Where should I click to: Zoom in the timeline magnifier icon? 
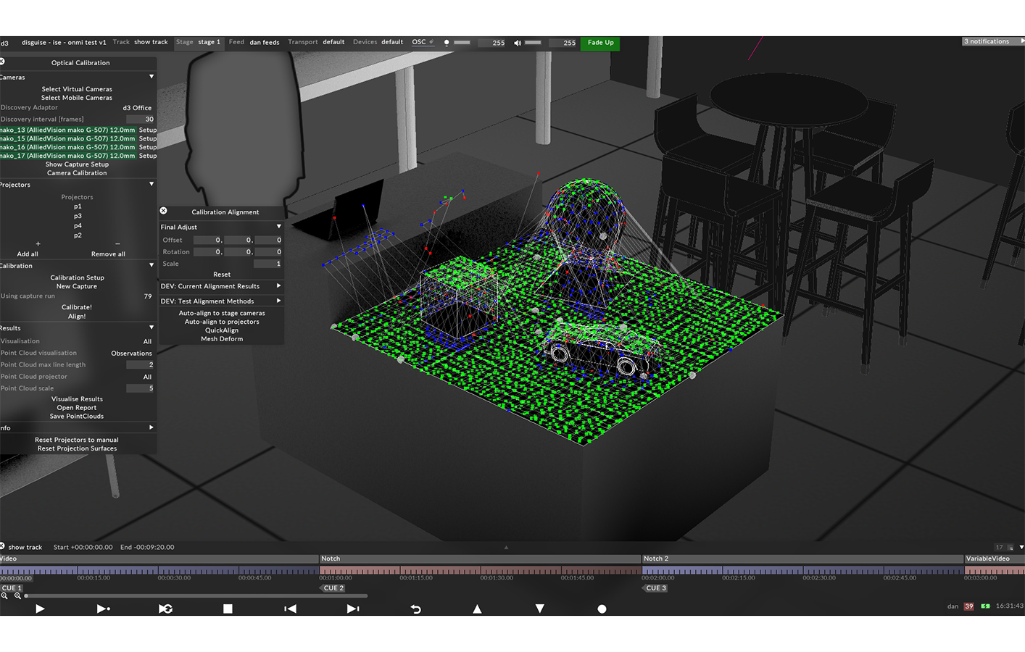[17, 595]
